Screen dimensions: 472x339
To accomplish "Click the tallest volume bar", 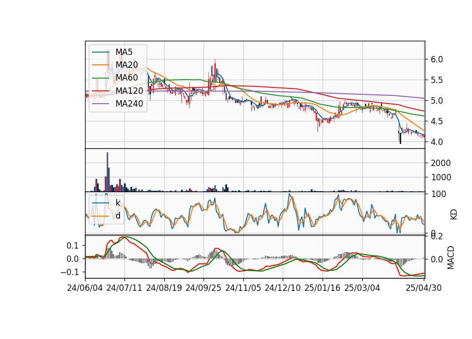I will point(108,172).
